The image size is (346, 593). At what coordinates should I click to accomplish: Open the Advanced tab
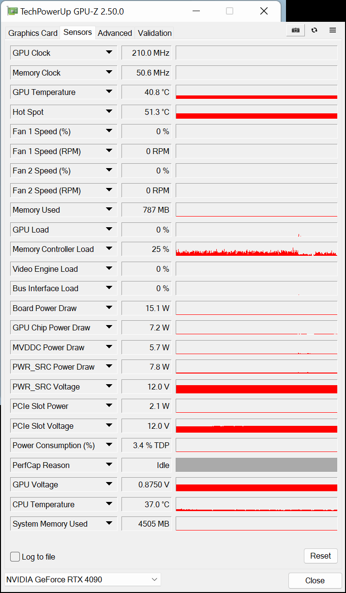pos(115,33)
